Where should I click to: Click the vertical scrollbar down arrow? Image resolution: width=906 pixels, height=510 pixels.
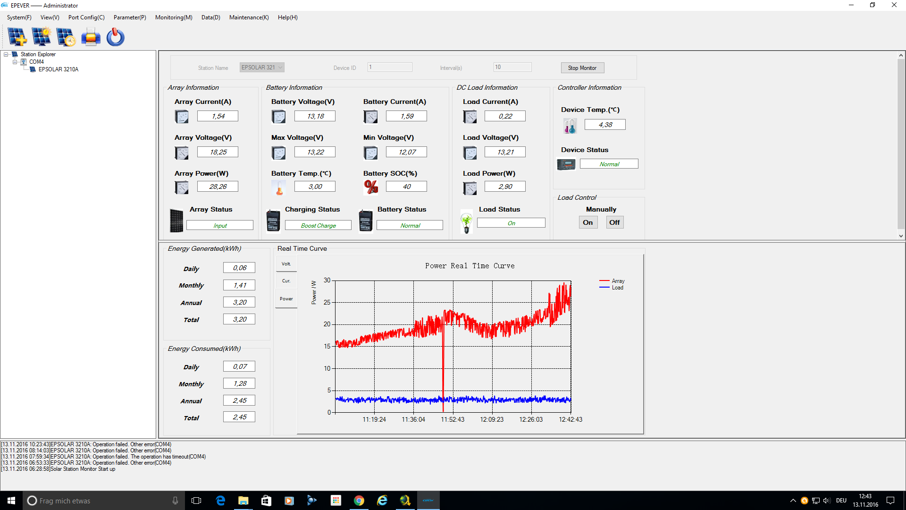(901, 236)
